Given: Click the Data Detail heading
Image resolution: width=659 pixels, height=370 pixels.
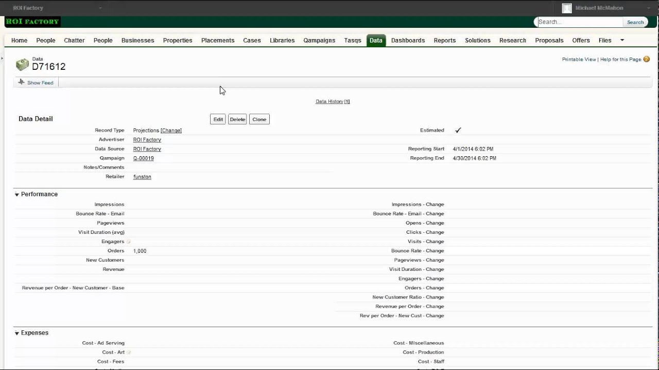Looking at the screenshot, I should (x=36, y=119).
